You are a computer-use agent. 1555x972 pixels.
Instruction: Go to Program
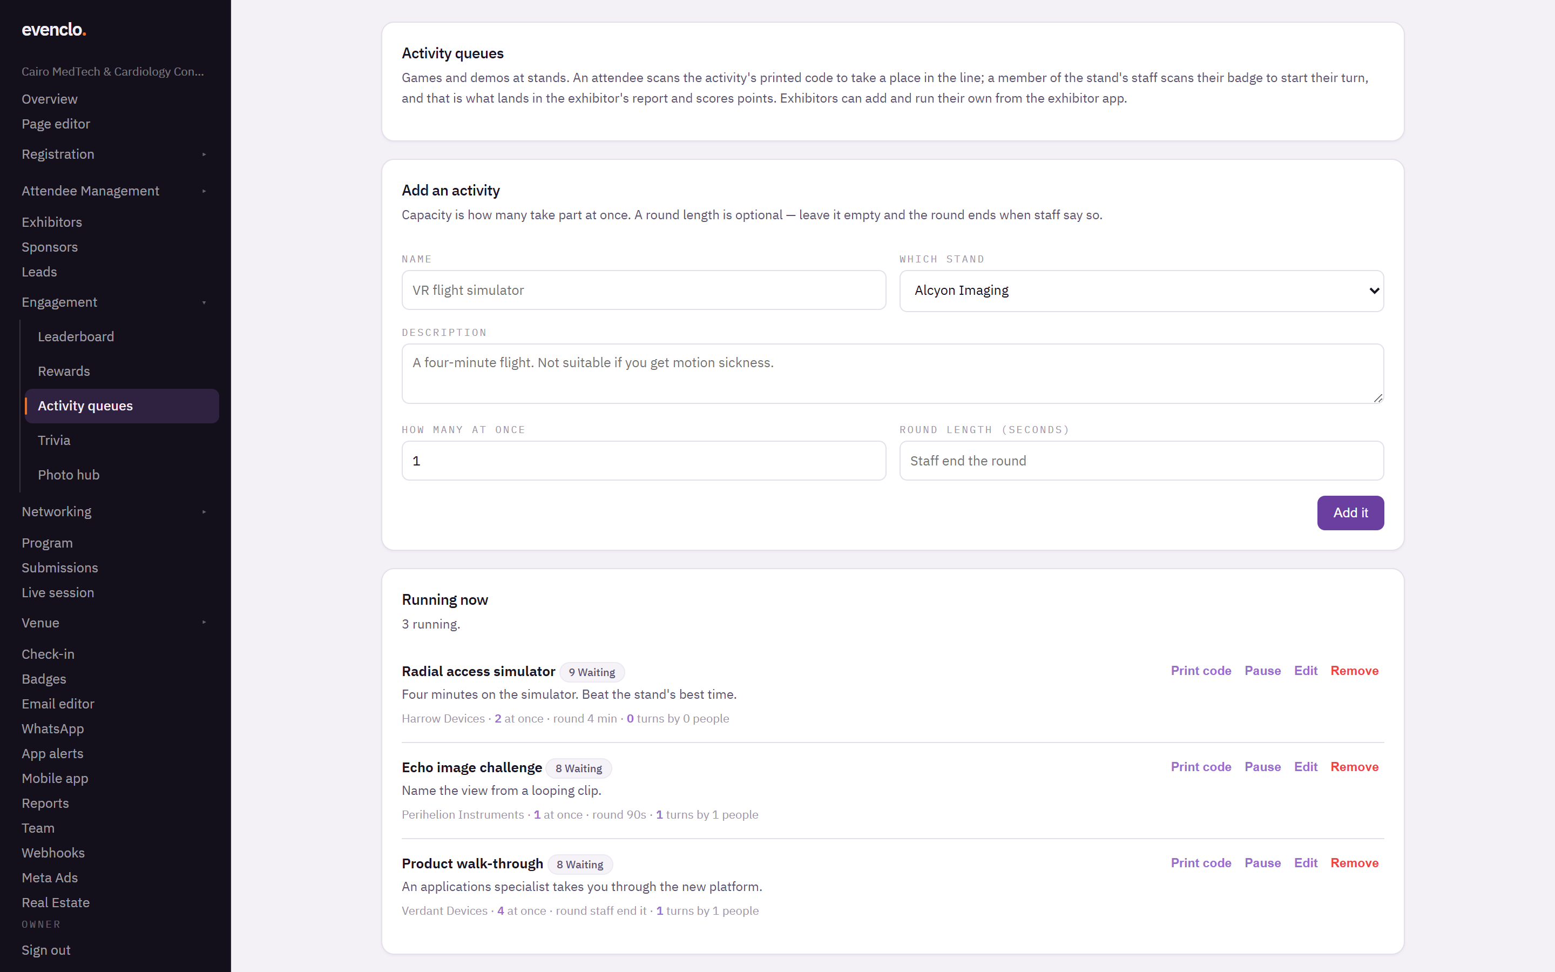(47, 543)
